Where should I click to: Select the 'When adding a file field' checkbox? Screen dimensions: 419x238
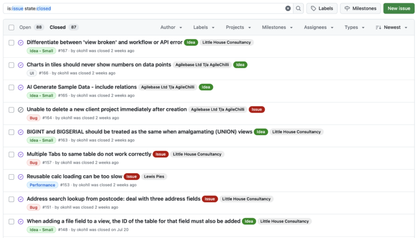tap(11, 222)
